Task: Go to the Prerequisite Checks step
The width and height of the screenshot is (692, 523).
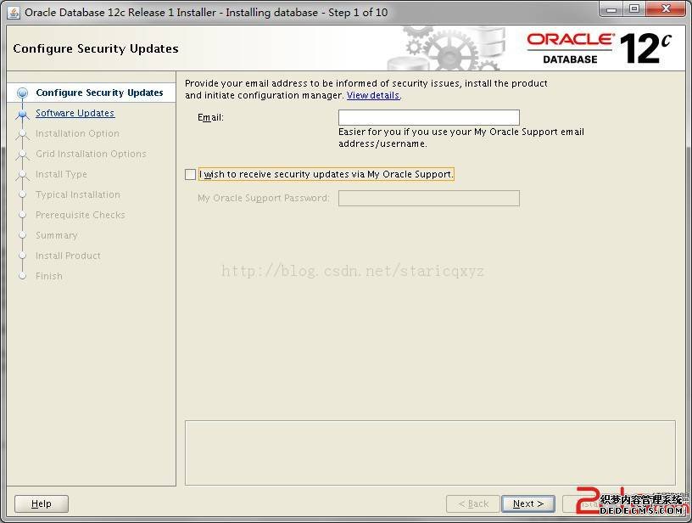Action: pyautogui.click(x=80, y=216)
